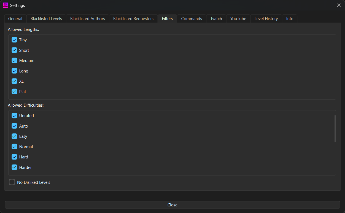Disable the Plat length checkbox
Screen dimensions: 345x213
coord(14,91)
